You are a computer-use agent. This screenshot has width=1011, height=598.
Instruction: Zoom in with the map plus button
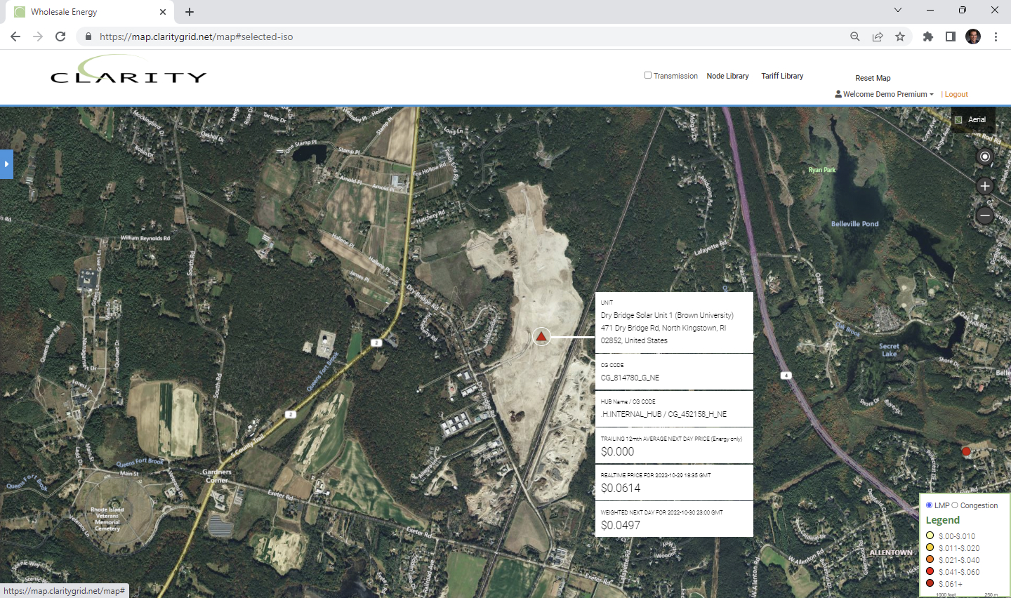[985, 186]
